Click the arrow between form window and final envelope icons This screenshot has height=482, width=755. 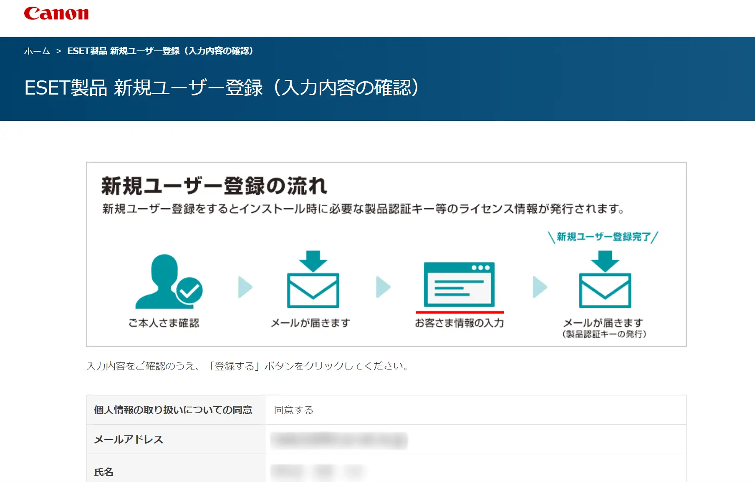540,287
